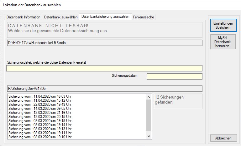Focus the Sicherungsdatum field

coord(174,76)
